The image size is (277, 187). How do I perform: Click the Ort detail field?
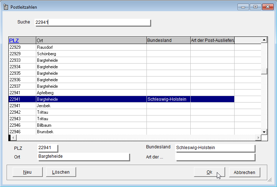click(x=83, y=157)
